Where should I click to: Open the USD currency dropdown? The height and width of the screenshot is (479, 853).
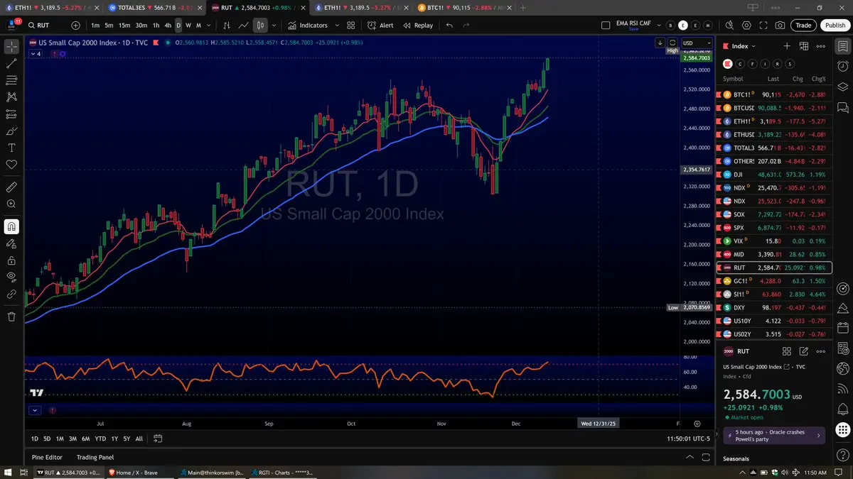697,43
